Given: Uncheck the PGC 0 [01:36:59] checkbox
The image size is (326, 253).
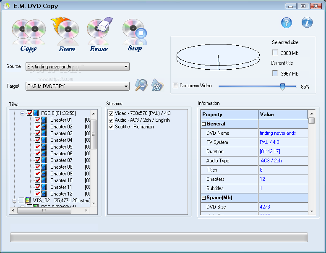Looking at the screenshot, I should [29, 113].
